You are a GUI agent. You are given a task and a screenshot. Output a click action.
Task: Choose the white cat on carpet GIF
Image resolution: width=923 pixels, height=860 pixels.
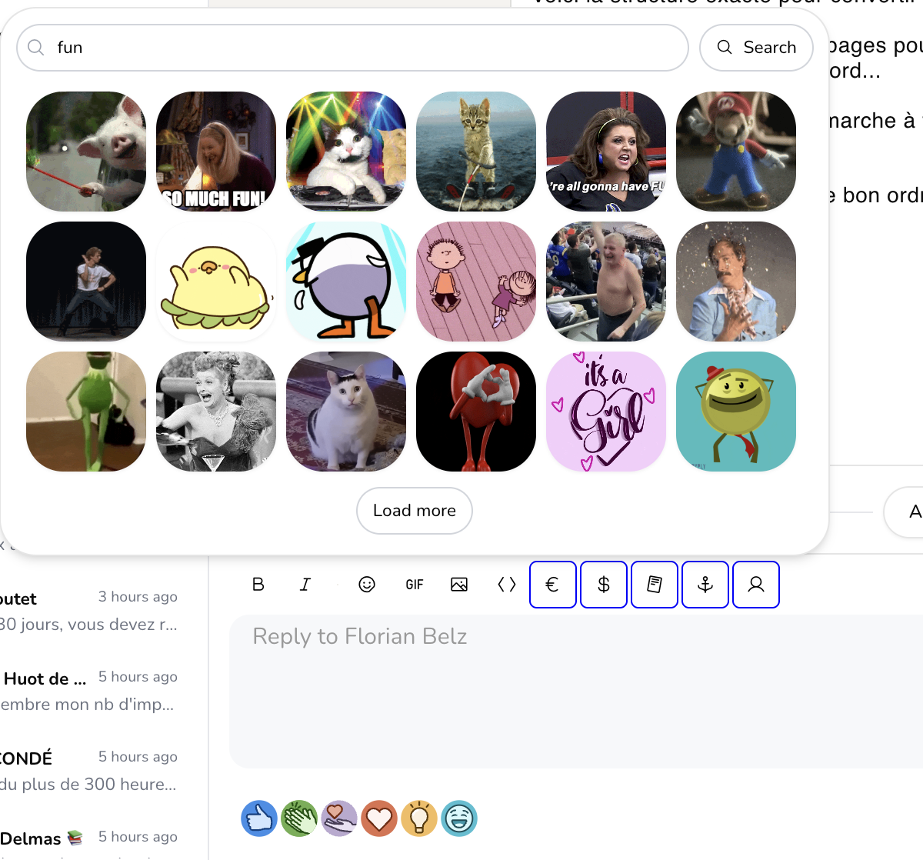pos(346,412)
